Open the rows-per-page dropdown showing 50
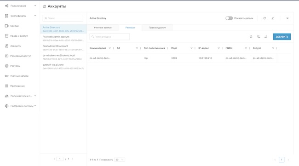 click(120, 160)
